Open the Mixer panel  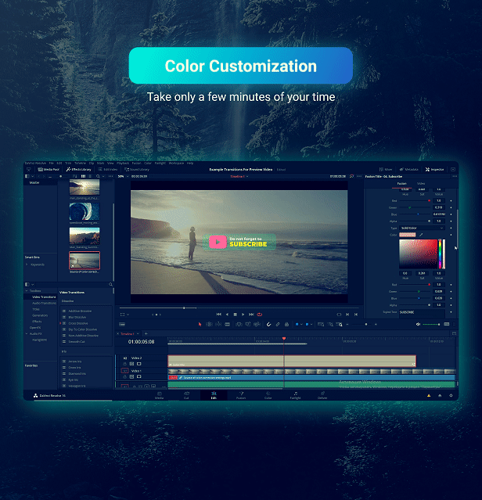click(x=386, y=169)
